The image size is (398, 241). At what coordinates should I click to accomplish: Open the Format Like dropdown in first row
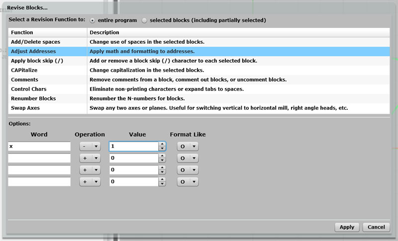coord(188,146)
